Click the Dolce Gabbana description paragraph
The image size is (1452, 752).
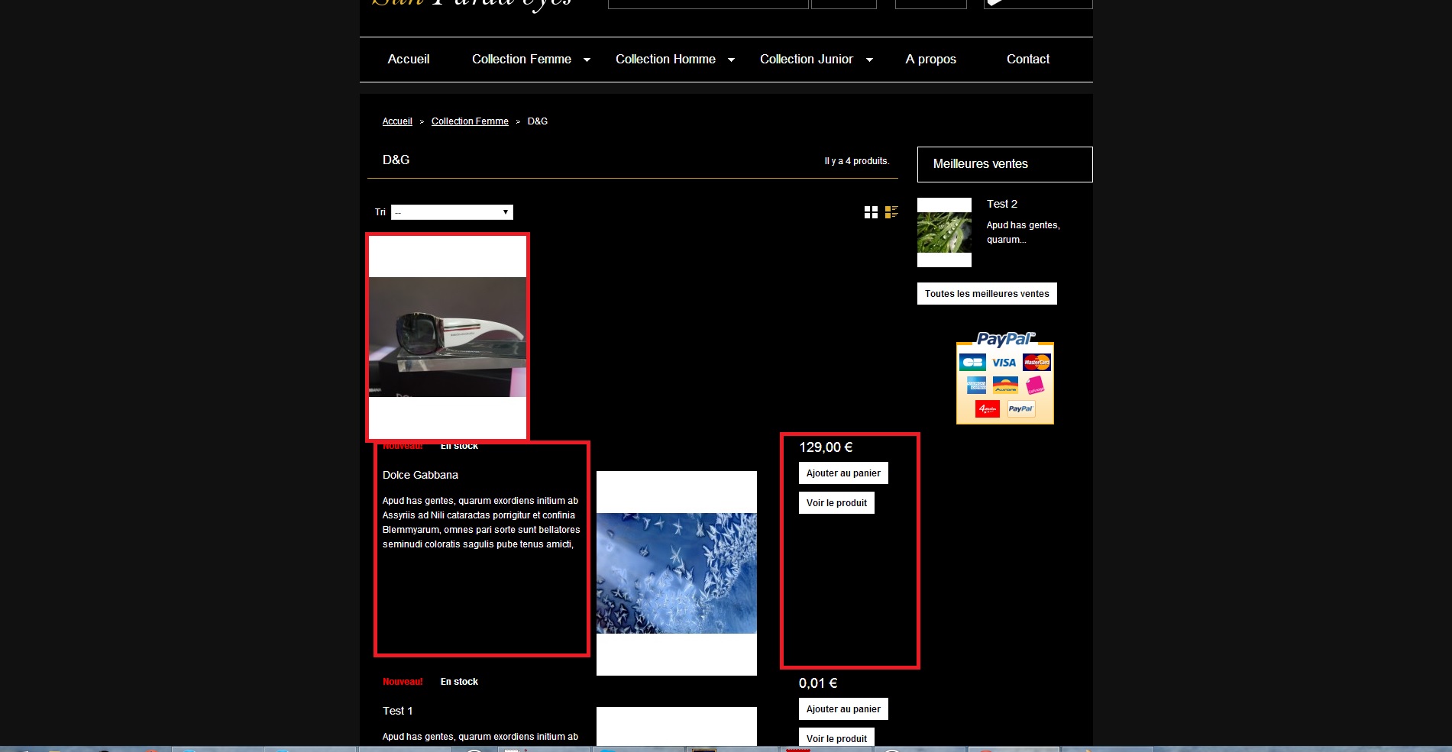(481, 522)
